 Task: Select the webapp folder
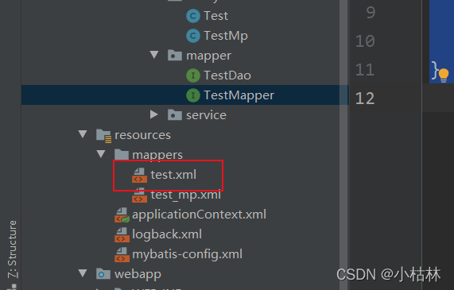(138, 274)
